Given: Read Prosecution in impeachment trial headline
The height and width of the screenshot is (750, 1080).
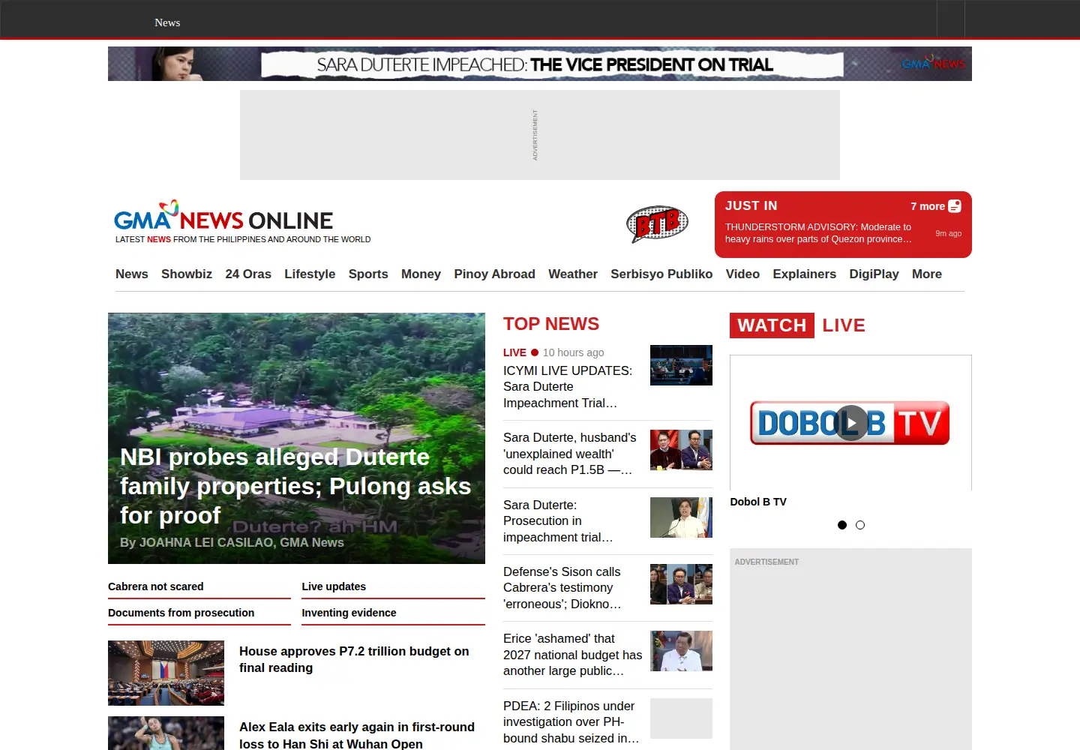Looking at the screenshot, I should 558,521.
